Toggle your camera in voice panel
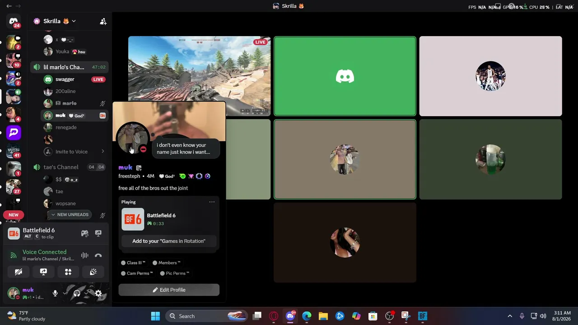This screenshot has height=325, width=578. (x=19, y=272)
